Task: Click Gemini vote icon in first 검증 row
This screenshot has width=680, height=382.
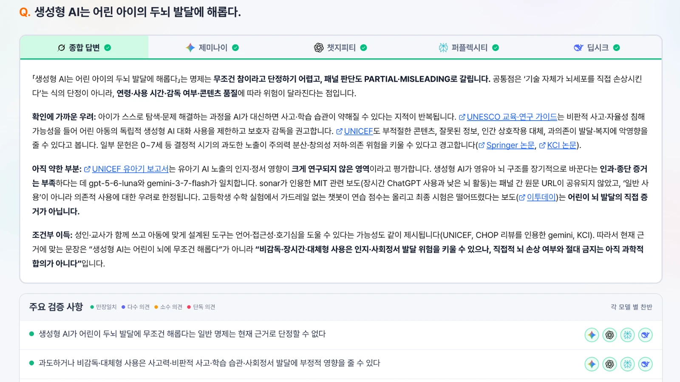Action: click(592, 335)
